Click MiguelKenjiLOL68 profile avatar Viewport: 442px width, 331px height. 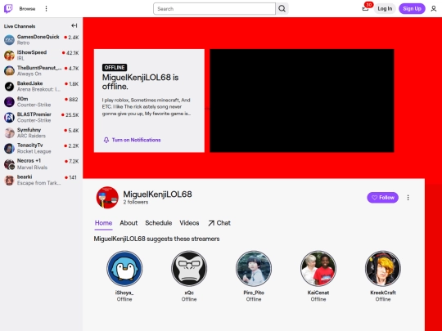(107, 198)
